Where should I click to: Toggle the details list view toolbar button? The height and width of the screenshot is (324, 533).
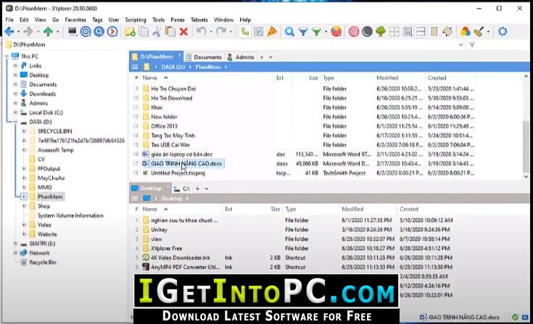point(408,32)
